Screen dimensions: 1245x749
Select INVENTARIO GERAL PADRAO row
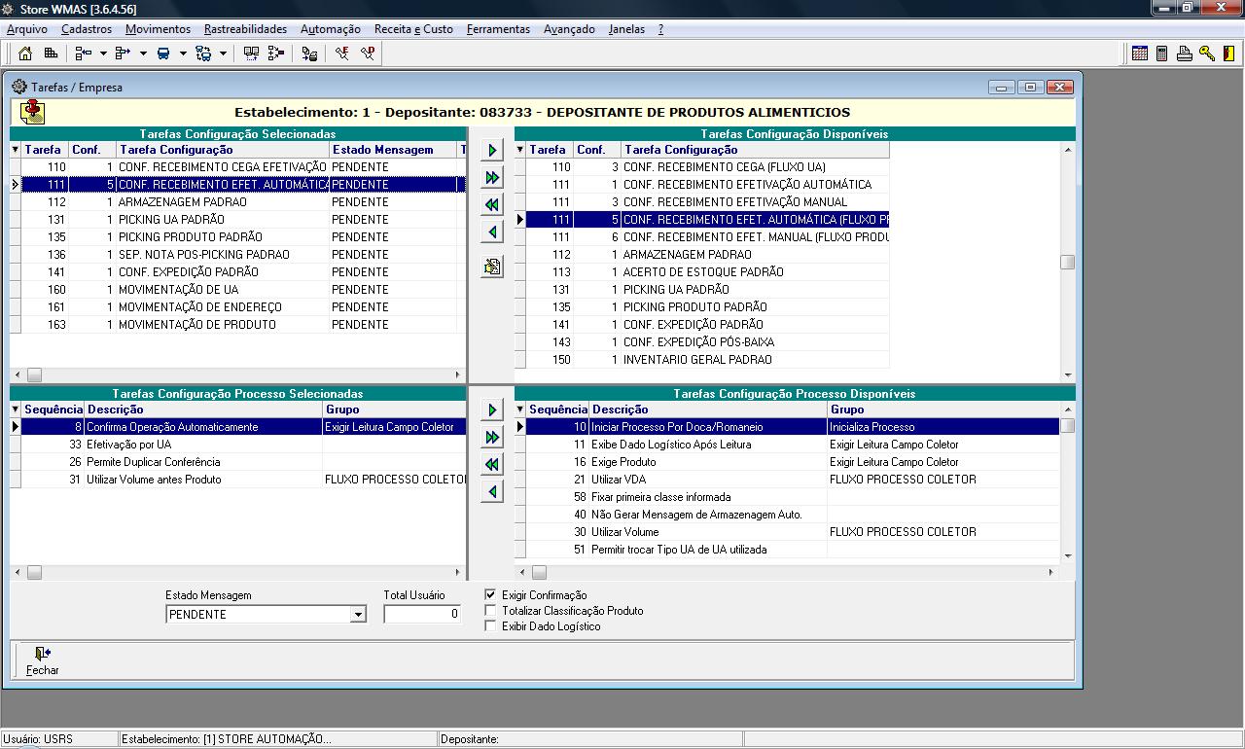pos(707,360)
